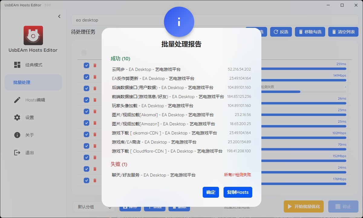The width and height of the screenshot is (363, 218).
Task: Click 确定 to close the report
Action: 211,192
